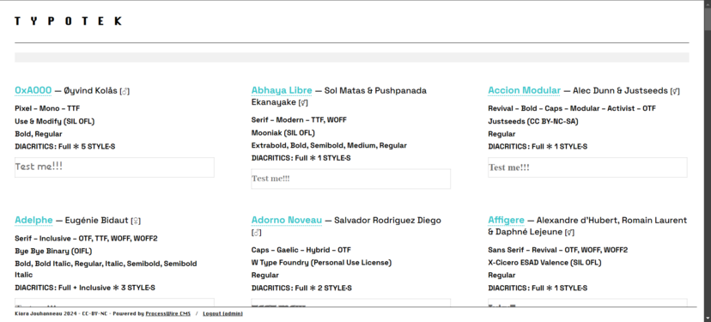Click 'Sans Serif – Revival – OTF, WOFF, WOFF2' text
Image resolution: width=711 pixels, height=322 pixels.
click(x=558, y=250)
